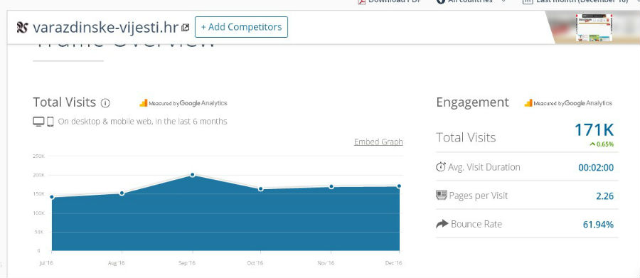Open the external link icon beside varazdinske-vijesti.hr
The image size is (640, 278).
(186, 27)
